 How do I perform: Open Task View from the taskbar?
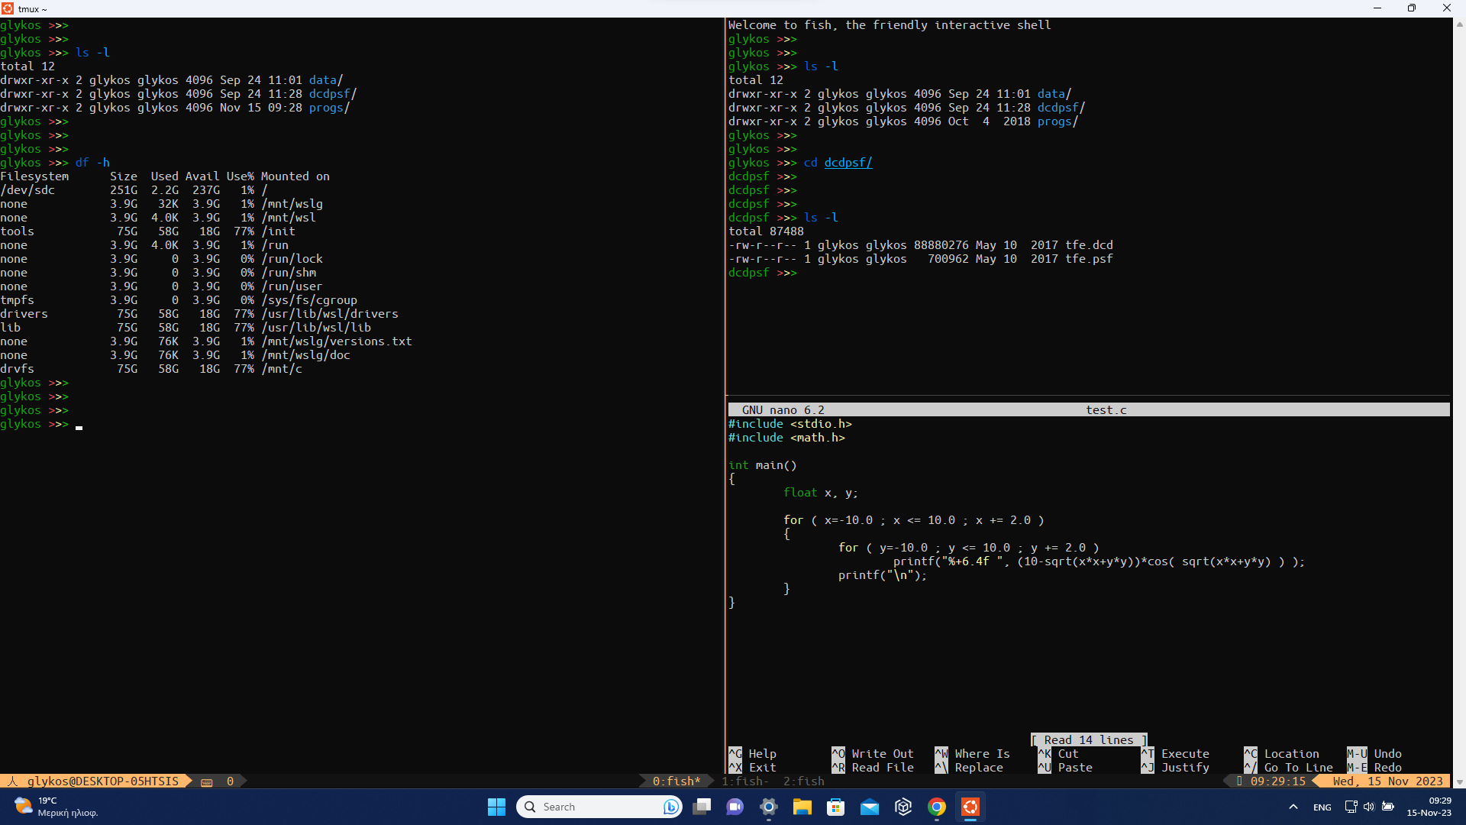tap(702, 807)
